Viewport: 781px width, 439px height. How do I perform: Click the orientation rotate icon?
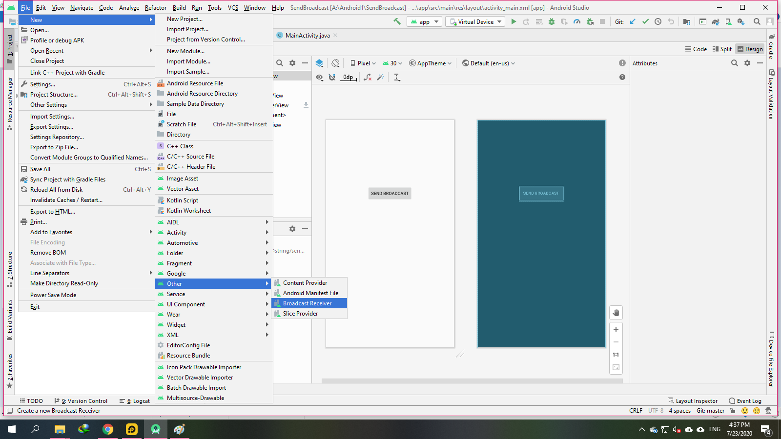pos(335,63)
